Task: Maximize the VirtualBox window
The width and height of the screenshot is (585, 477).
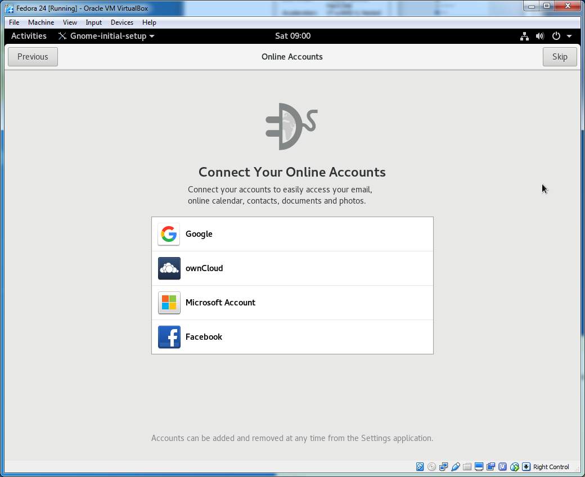Action: point(547,6)
